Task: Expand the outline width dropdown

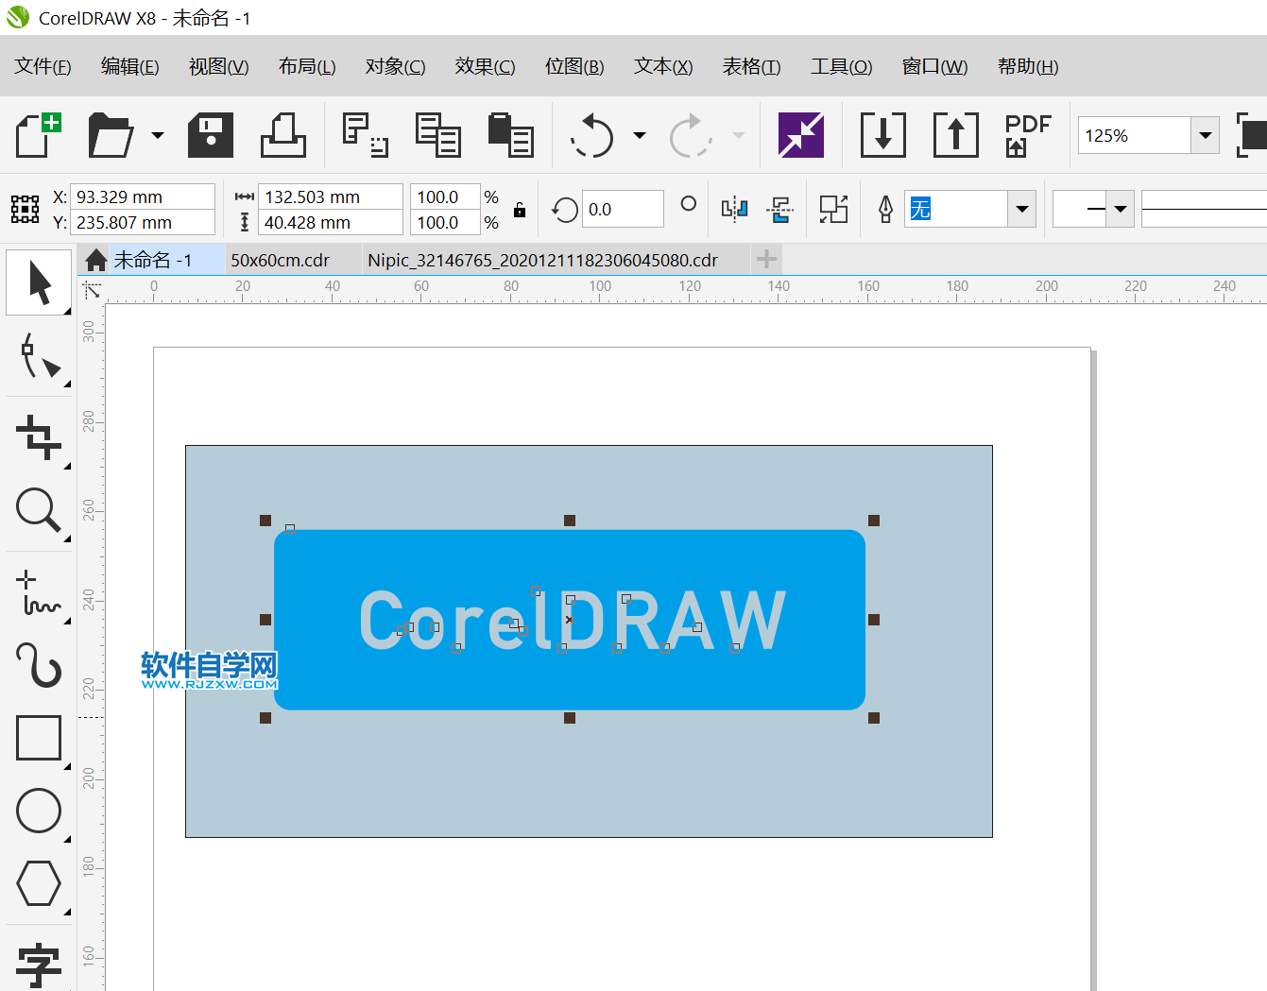Action: (x=1021, y=209)
